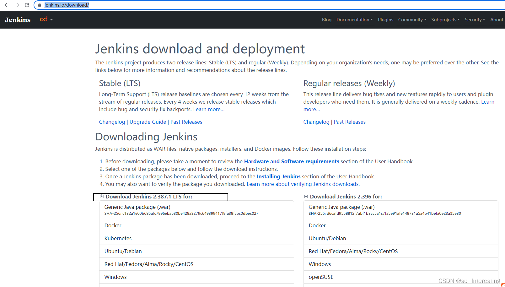Click the Jenkins logo in the navigation bar
This screenshot has height=287, width=505.
17,19
